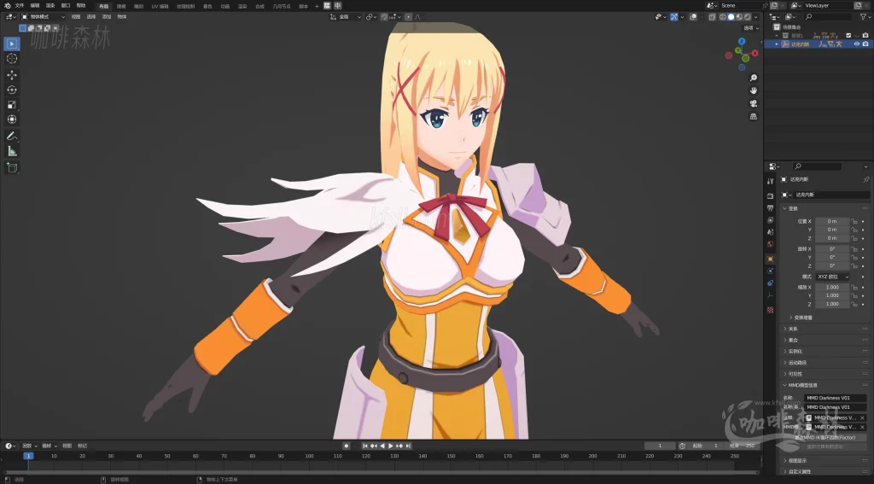Toggle X-ray mode in viewport header
The width and height of the screenshot is (874, 484).
(712, 17)
